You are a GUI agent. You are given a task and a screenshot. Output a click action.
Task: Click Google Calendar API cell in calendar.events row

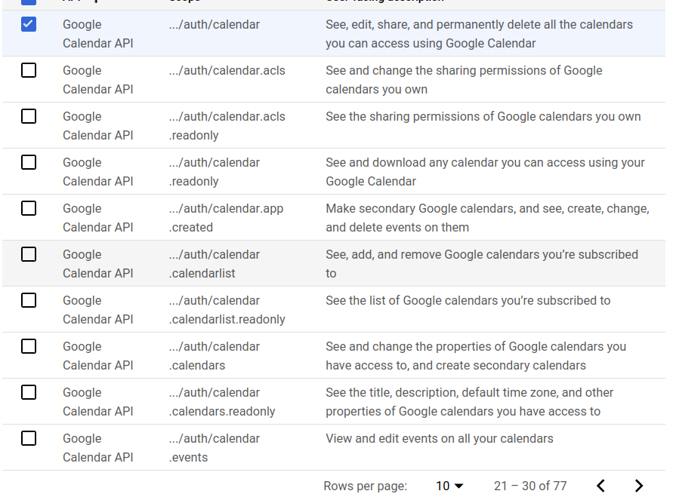point(98,448)
